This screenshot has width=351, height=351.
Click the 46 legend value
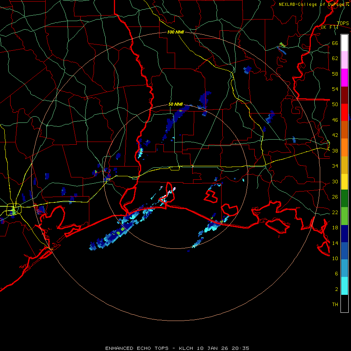click(x=335, y=120)
